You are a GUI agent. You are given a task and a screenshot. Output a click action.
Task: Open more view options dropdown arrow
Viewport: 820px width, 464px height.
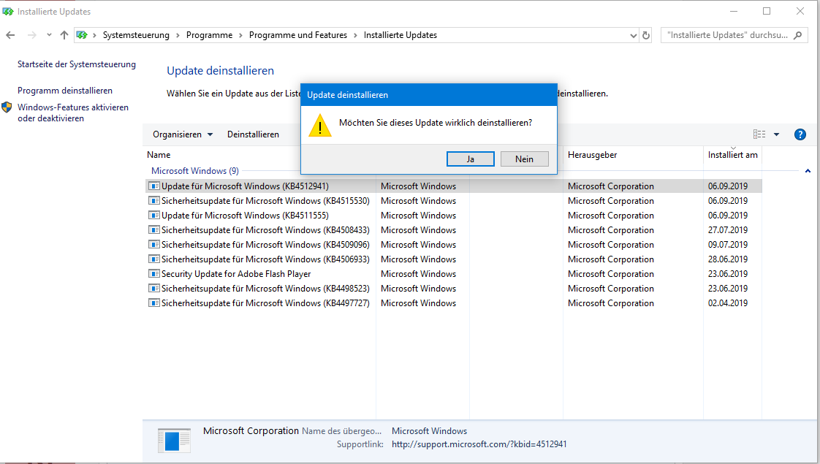point(777,134)
